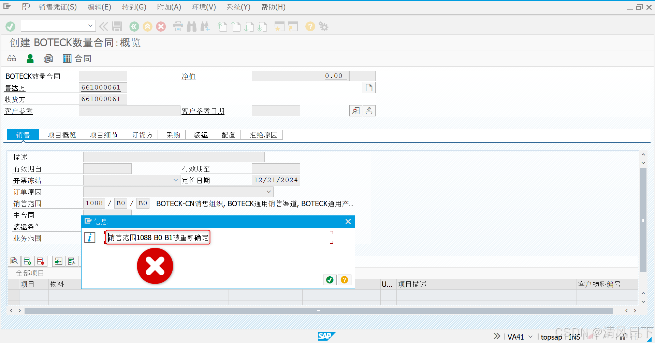Screen dimensions: 655x343
Task: Click the green Enter checkmark in toolbar
Action: pyautogui.click(x=11, y=27)
